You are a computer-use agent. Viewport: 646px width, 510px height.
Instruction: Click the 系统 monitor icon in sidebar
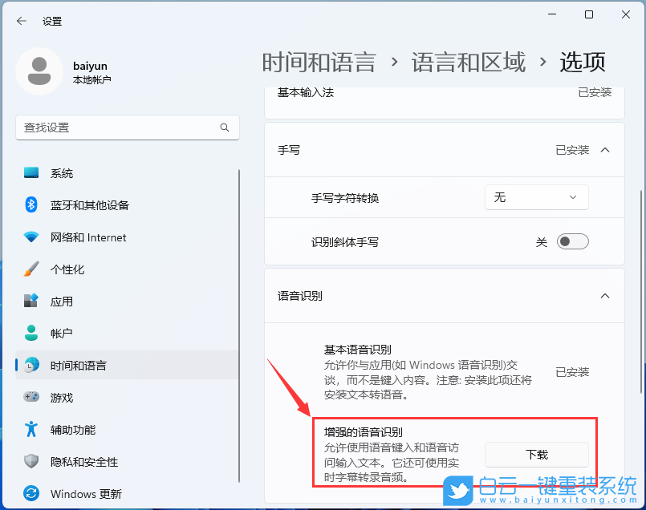[x=31, y=173]
